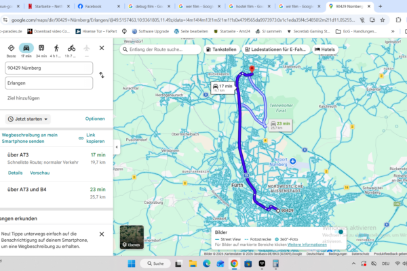Screen dimensions: 407x271
Task: Edit the start field 90429 Nürnberg
Action: pyautogui.click(x=49, y=68)
